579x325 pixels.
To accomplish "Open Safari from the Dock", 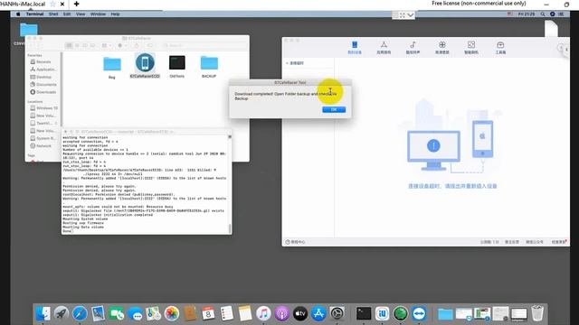I will pos(80,313).
